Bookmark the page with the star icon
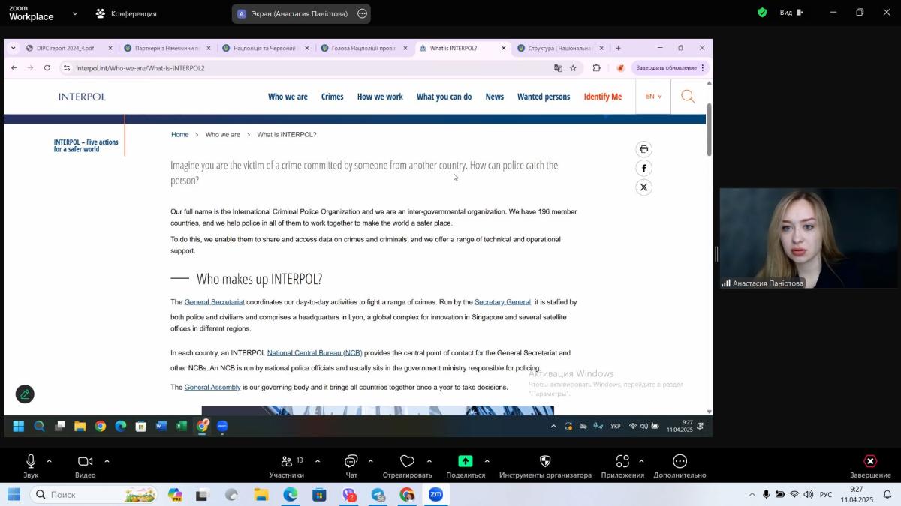The height and width of the screenshot is (506, 901). coord(573,67)
